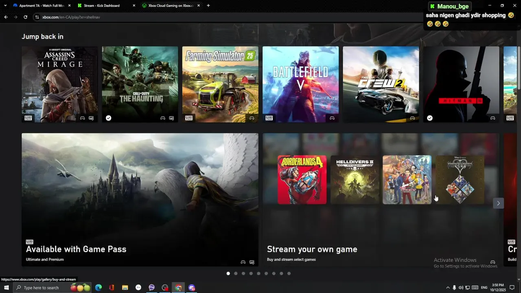The width and height of the screenshot is (521, 293).
Task: Click the Ultimate and Premium subtitle
Action: point(45,259)
